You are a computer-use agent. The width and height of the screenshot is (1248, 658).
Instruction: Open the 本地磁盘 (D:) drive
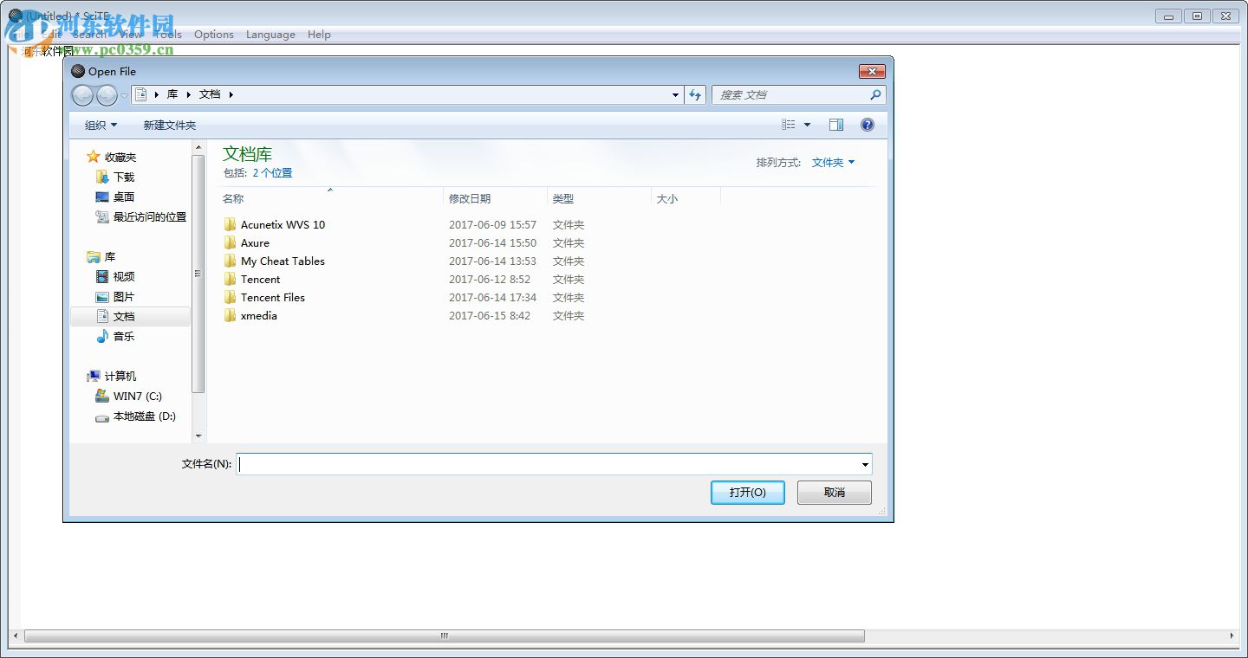pos(135,416)
